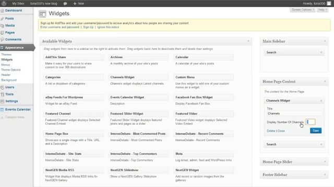Expand Search widget under Home Page Content
Image resolution: width=334 pixels, height=187 pixels.
point(321,144)
